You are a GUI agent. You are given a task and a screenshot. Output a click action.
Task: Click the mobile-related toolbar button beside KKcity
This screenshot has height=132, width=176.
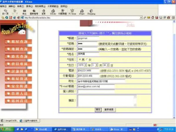click(63, 12)
